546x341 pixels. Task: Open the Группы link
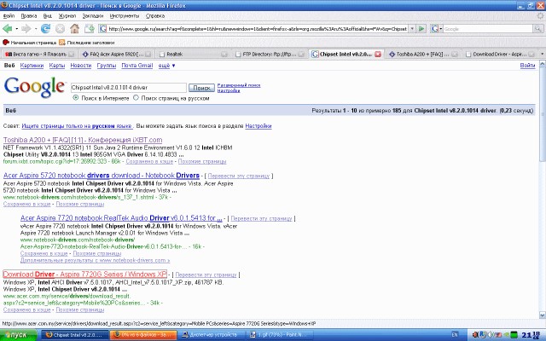click(106, 66)
